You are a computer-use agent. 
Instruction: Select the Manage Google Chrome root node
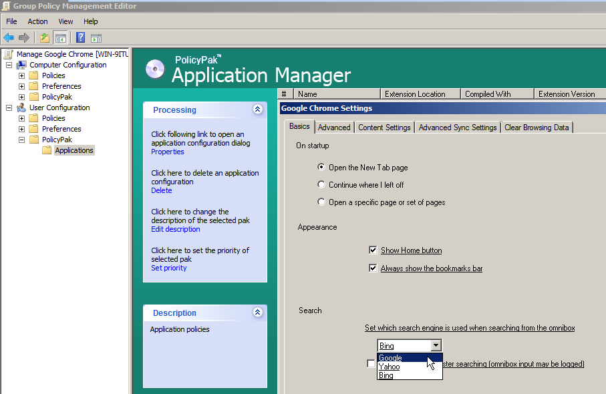[72, 54]
